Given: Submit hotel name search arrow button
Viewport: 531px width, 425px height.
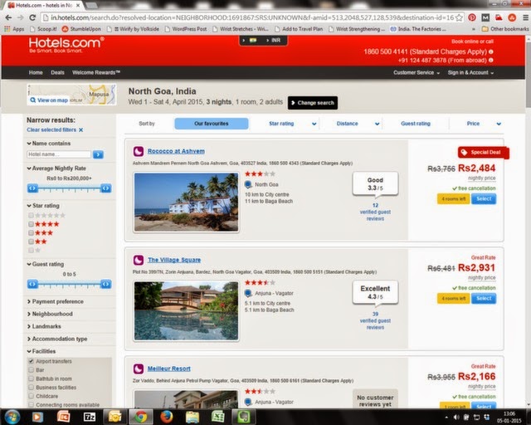Looking at the screenshot, I should pyautogui.click(x=98, y=154).
